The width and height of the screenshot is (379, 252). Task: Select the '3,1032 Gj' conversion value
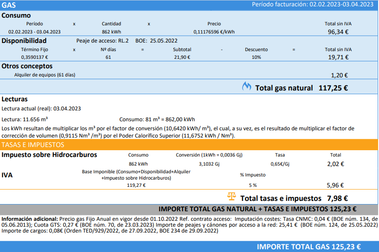209,164
